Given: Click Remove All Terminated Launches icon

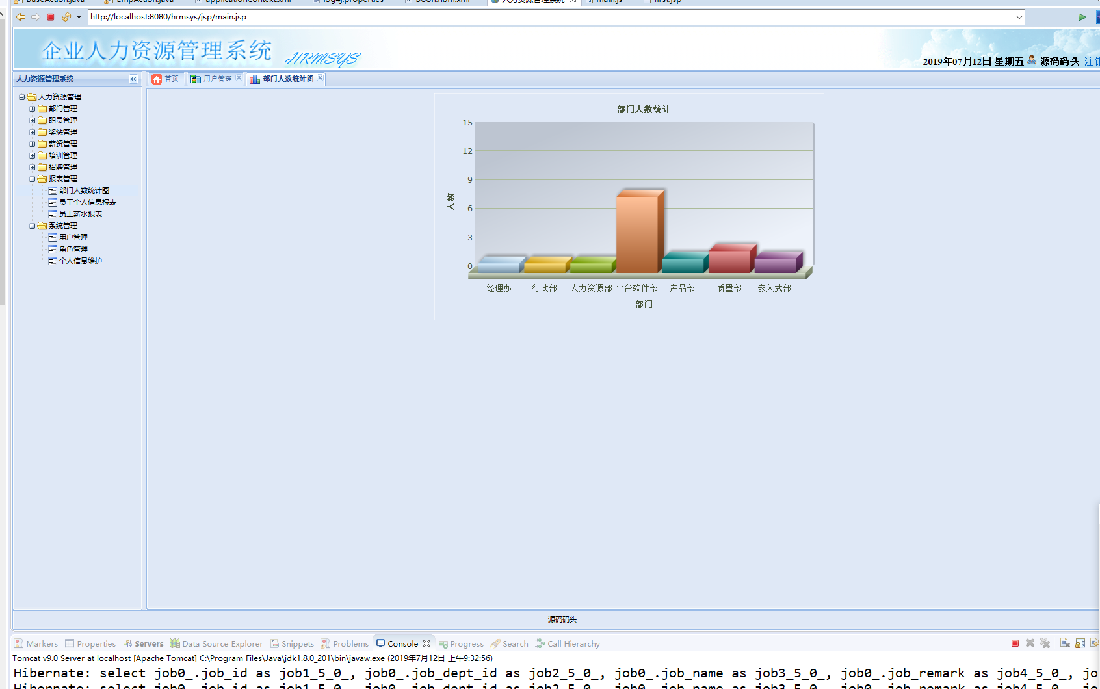Looking at the screenshot, I should click(x=1045, y=643).
